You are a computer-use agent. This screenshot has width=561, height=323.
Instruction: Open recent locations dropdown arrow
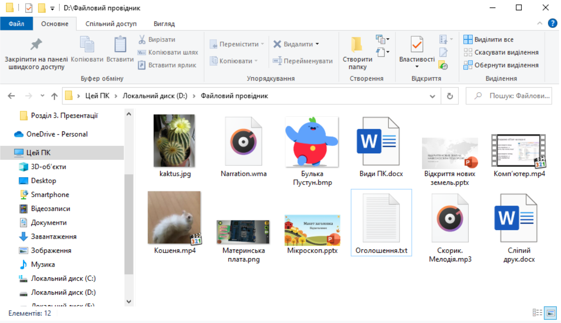pos(42,96)
